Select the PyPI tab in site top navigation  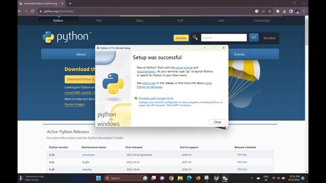(180, 20)
